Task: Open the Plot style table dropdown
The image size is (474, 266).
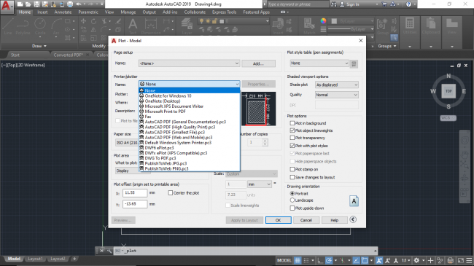Action: pyautogui.click(x=319, y=63)
